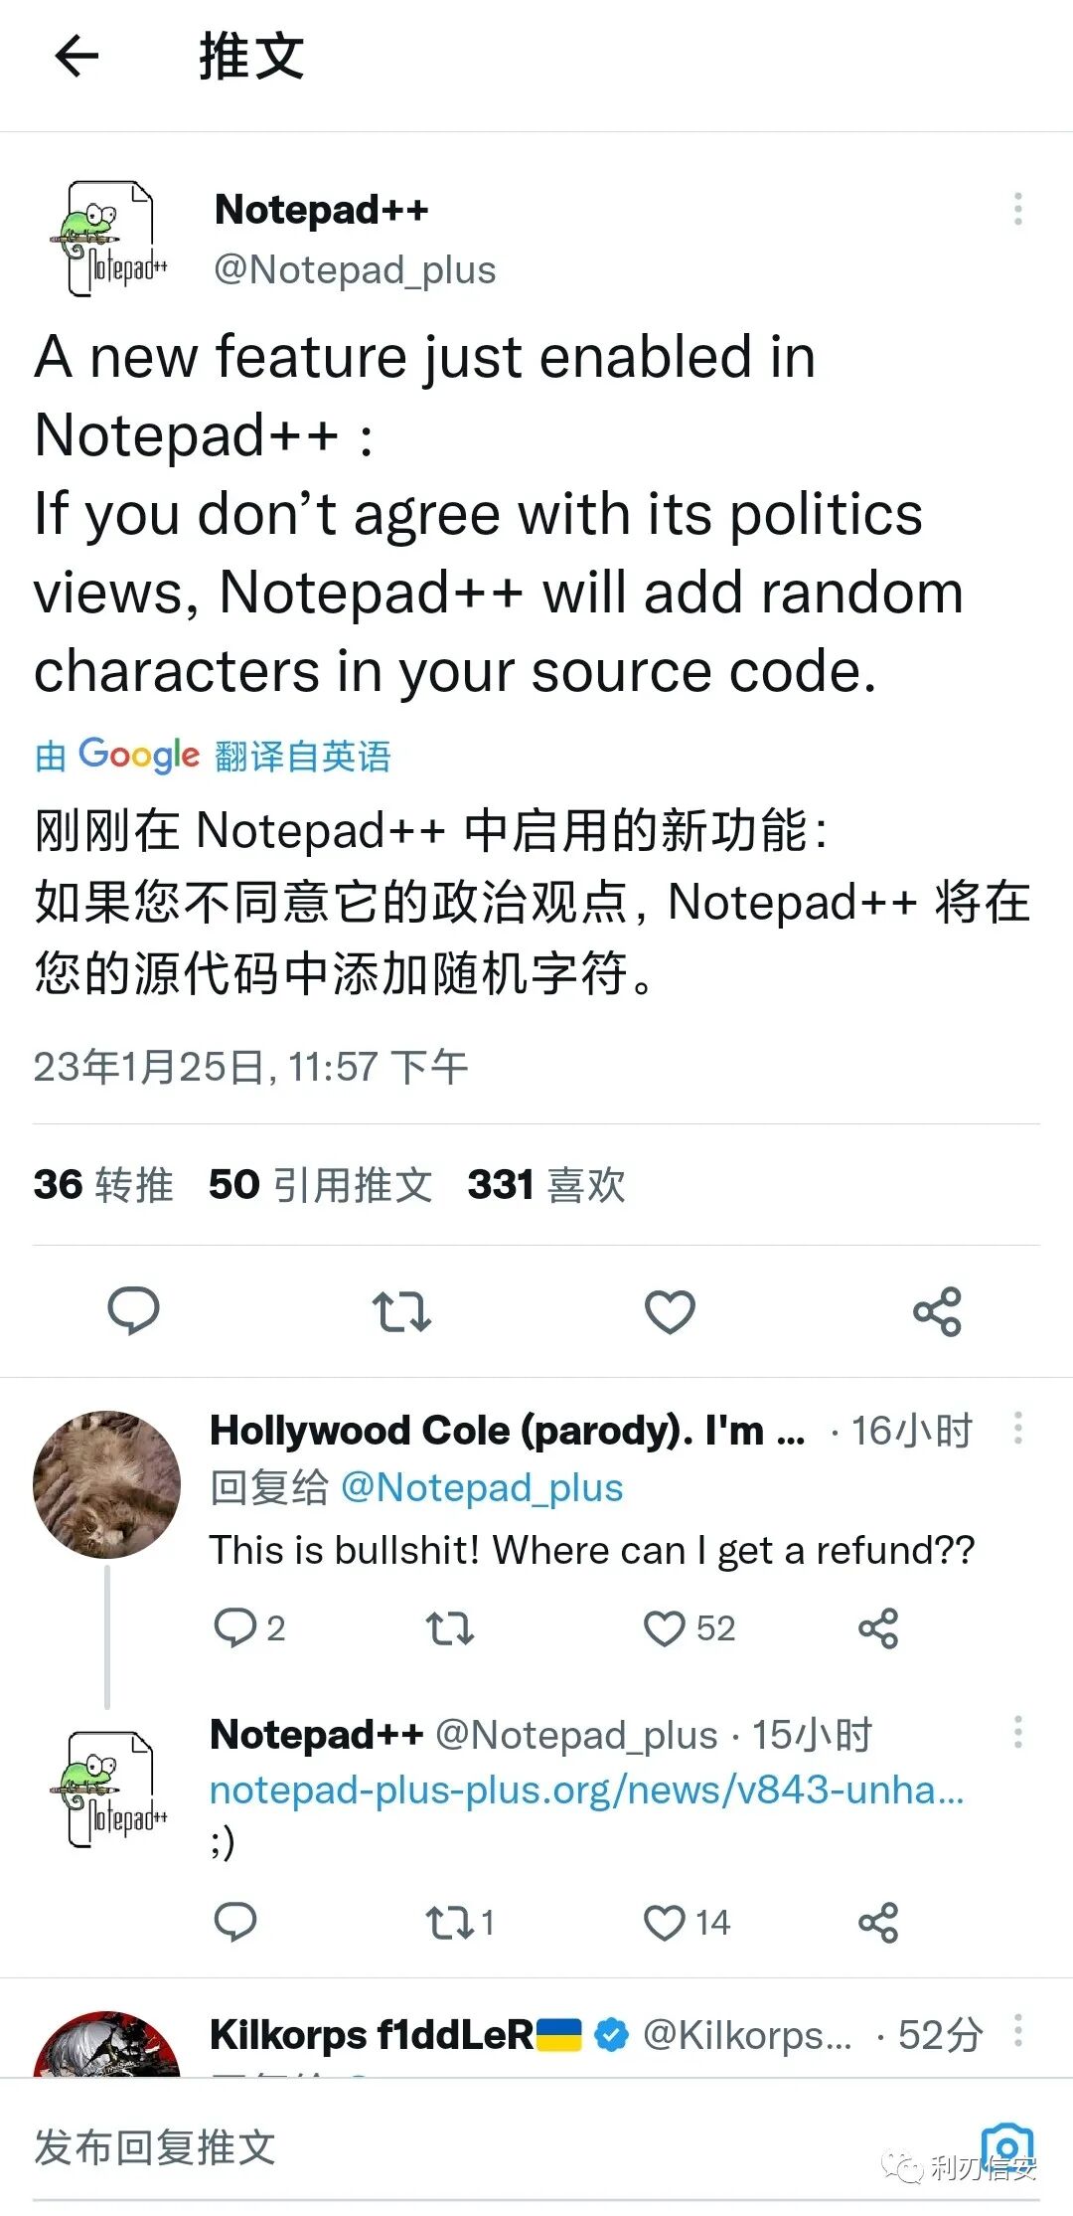1073x2216 pixels.
Task: Retweet Notepad++'s link reply
Action: (459, 1923)
